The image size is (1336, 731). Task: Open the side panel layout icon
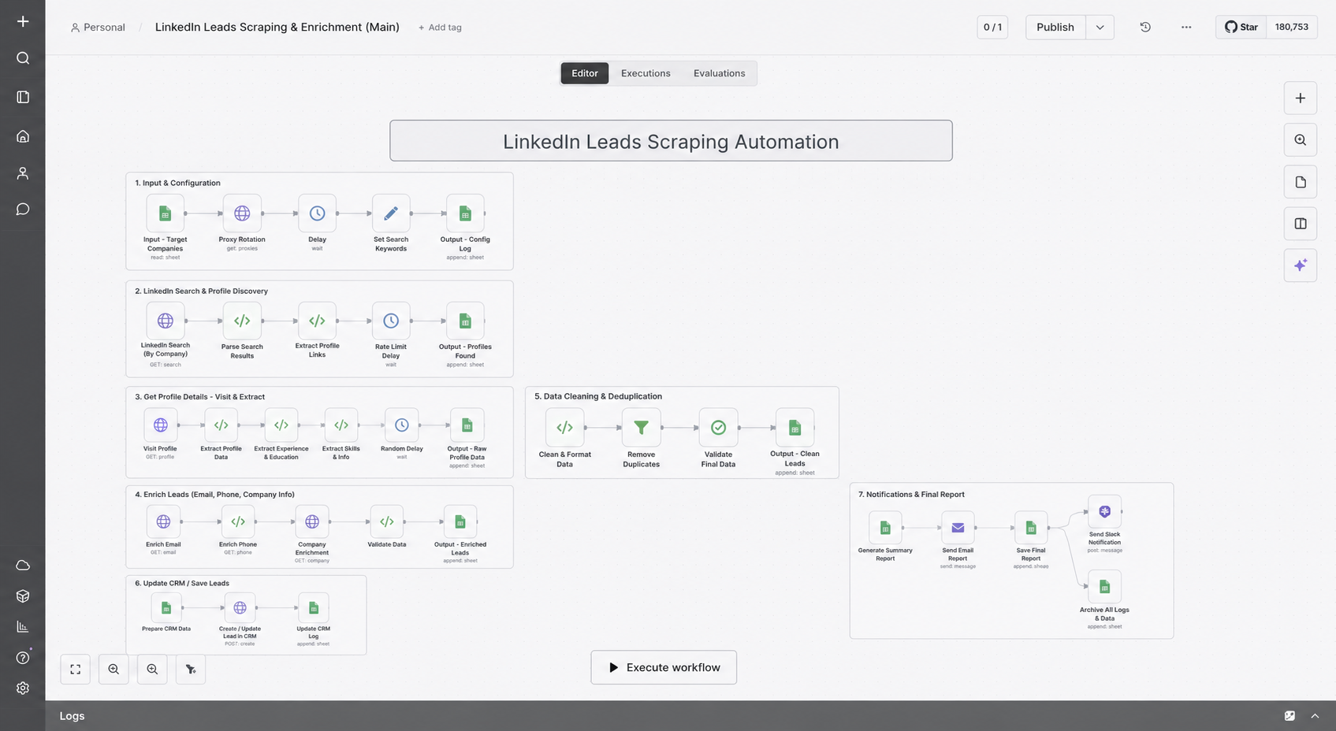pos(1301,224)
